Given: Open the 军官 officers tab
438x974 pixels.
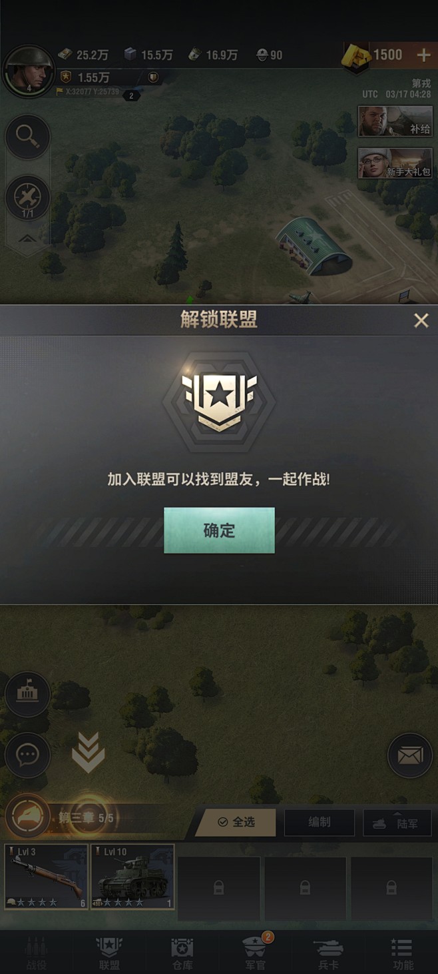Looking at the screenshot, I should coord(256,953).
